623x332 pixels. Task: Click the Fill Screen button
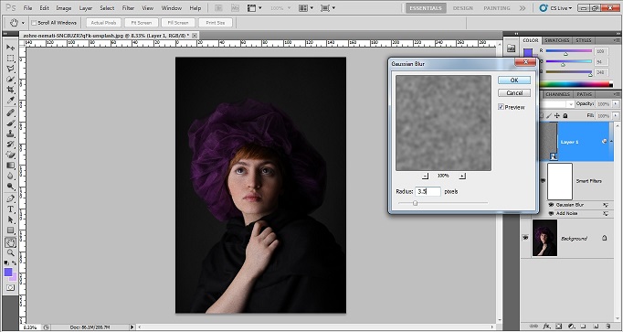coord(178,23)
